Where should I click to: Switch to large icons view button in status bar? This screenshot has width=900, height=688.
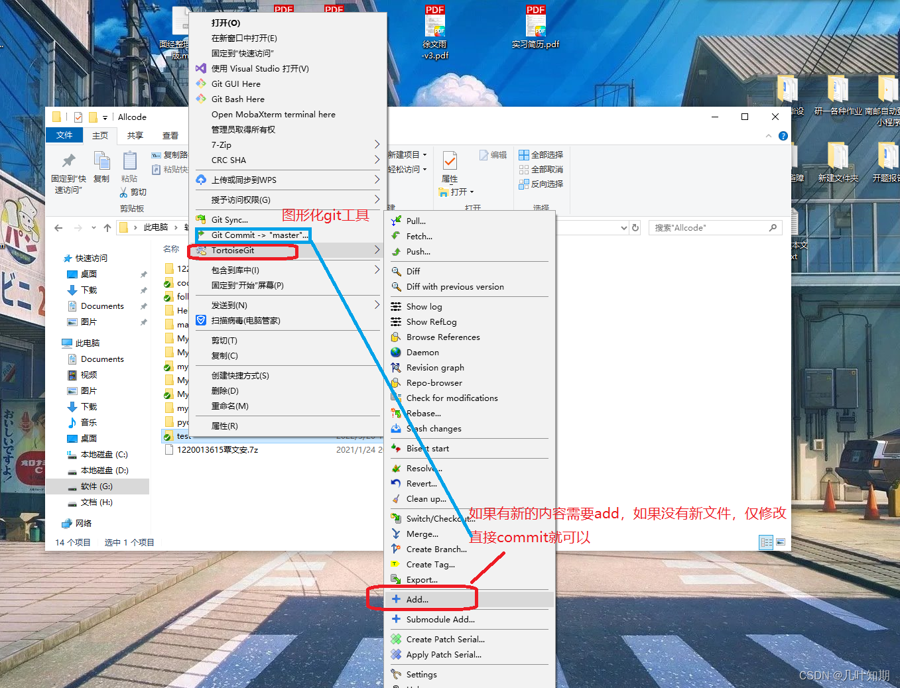click(x=781, y=542)
